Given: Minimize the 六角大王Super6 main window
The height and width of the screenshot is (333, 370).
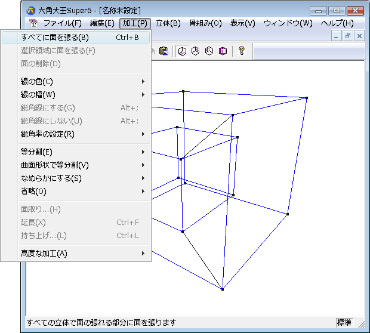Looking at the screenshot, I should (318, 11).
